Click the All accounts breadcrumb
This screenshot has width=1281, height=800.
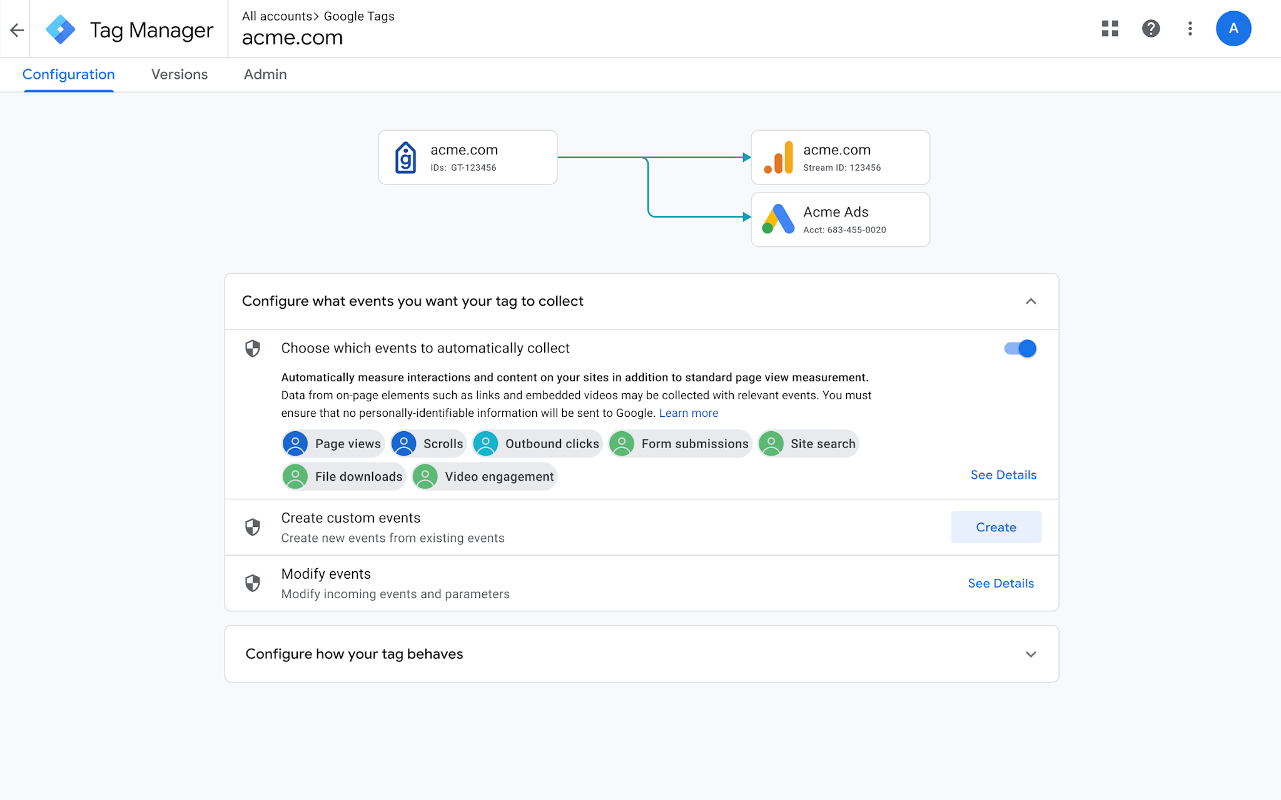click(x=277, y=16)
